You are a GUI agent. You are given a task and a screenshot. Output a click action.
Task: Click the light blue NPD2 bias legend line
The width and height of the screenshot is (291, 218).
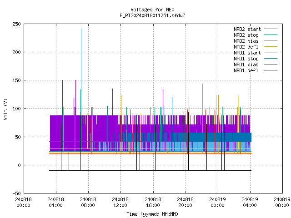point(271,40)
